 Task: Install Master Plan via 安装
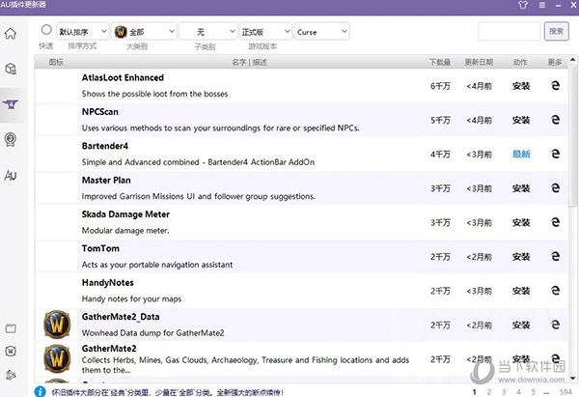coord(521,188)
